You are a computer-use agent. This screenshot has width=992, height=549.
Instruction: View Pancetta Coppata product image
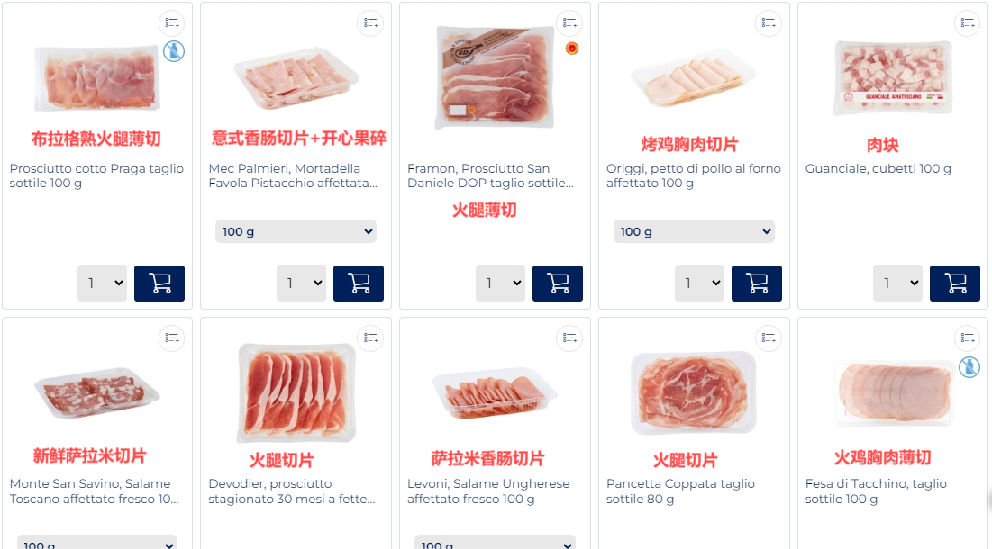coord(694,393)
